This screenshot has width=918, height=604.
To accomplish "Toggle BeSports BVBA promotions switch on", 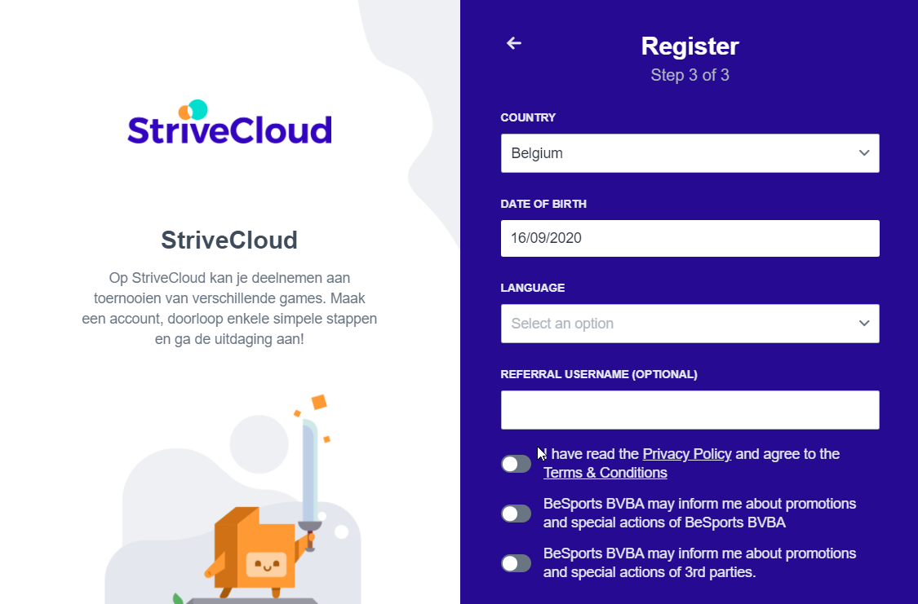I will tap(516, 514).
